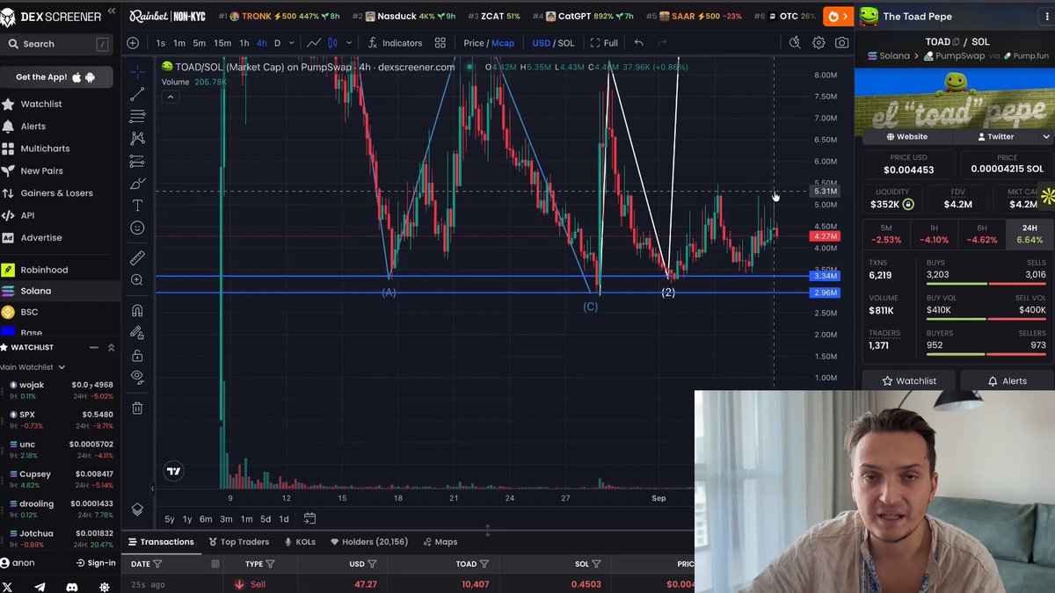
Task: Toggle drawings visibility eye icon
Action: coord(137,377)
